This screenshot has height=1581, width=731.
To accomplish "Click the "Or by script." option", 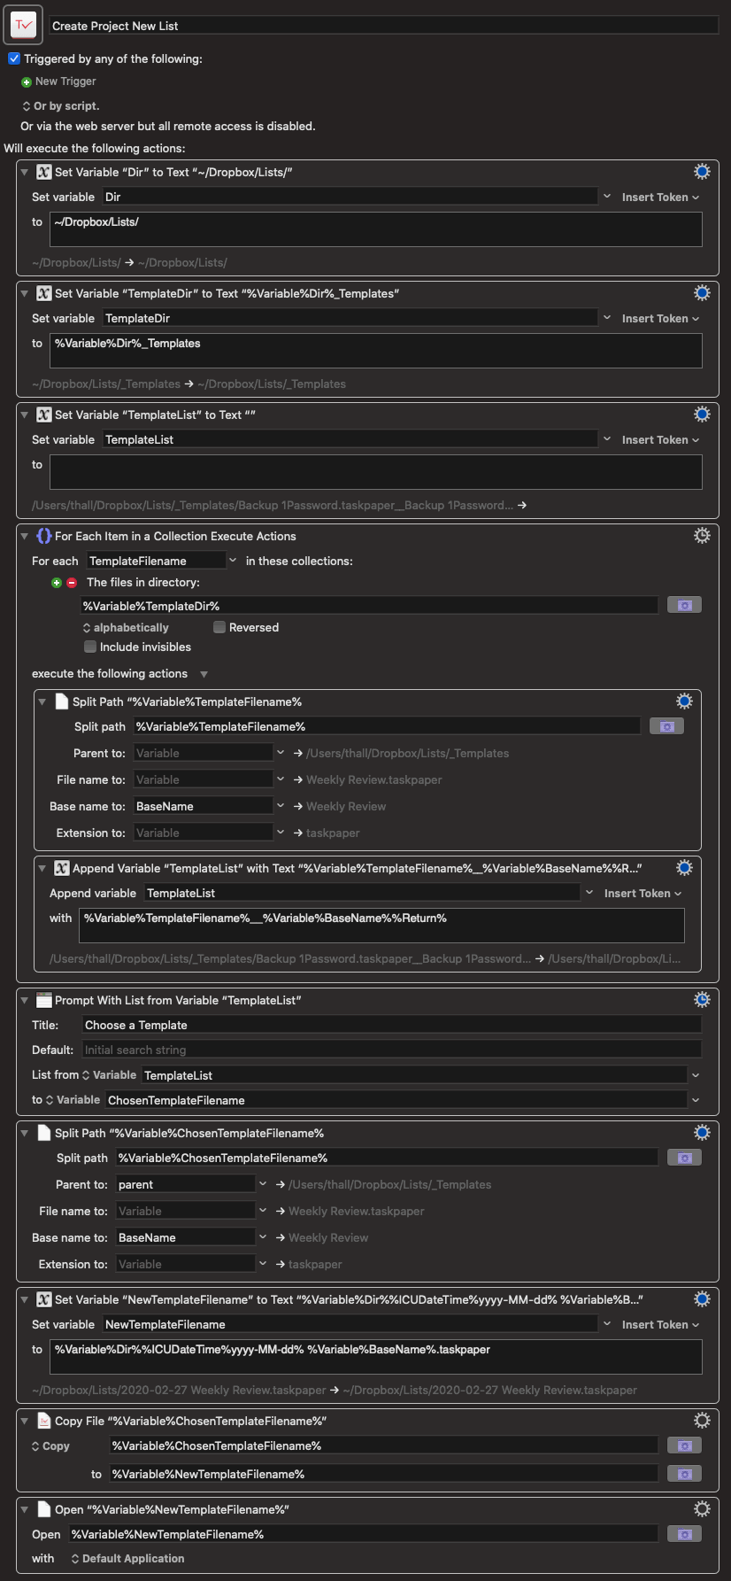I will [61, 106].
